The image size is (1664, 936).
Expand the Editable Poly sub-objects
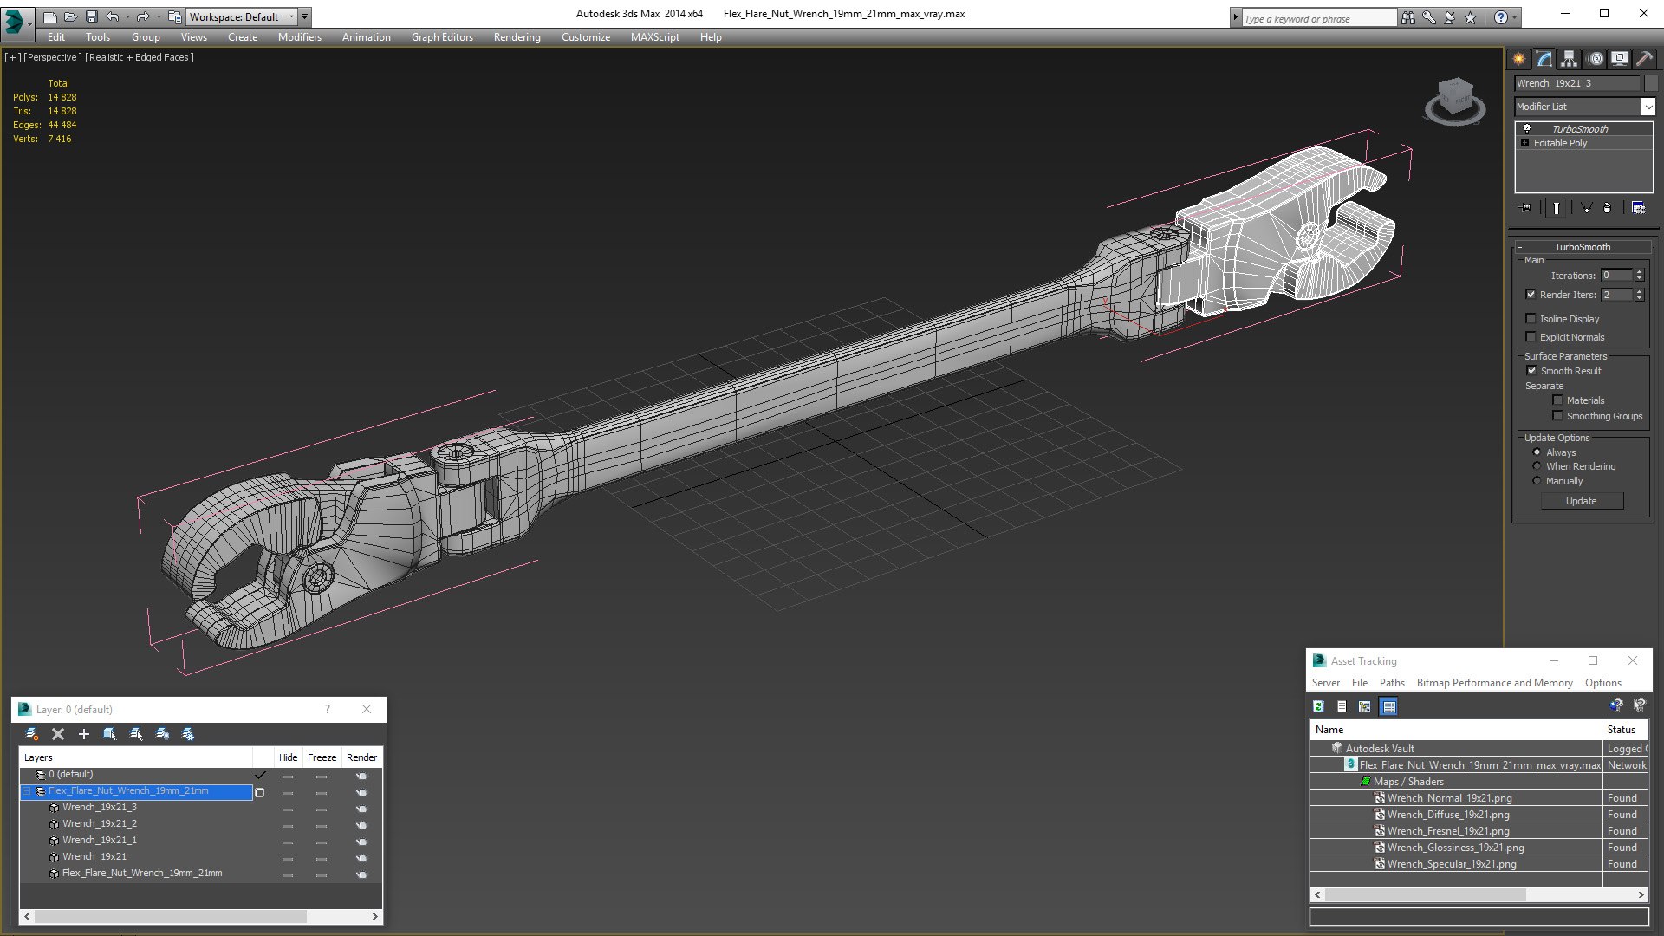click(x=1525, y=143)
